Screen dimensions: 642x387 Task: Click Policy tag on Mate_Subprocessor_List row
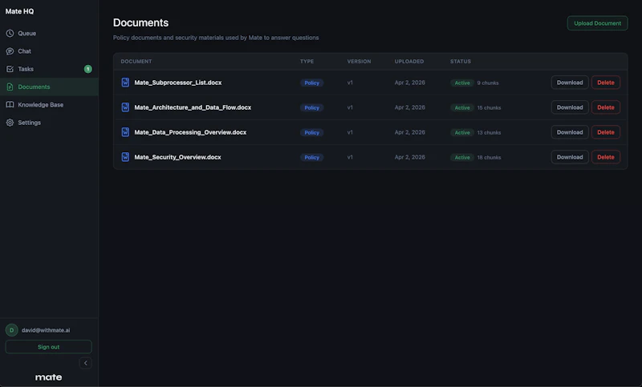311,83
